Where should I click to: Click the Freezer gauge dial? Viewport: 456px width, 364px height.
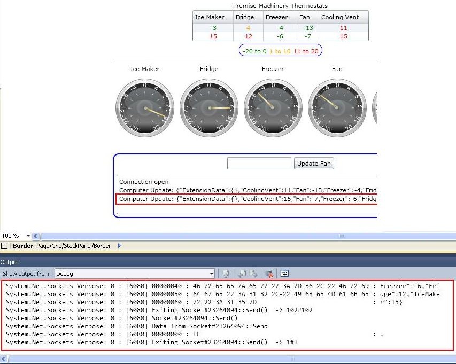[273, 108]
